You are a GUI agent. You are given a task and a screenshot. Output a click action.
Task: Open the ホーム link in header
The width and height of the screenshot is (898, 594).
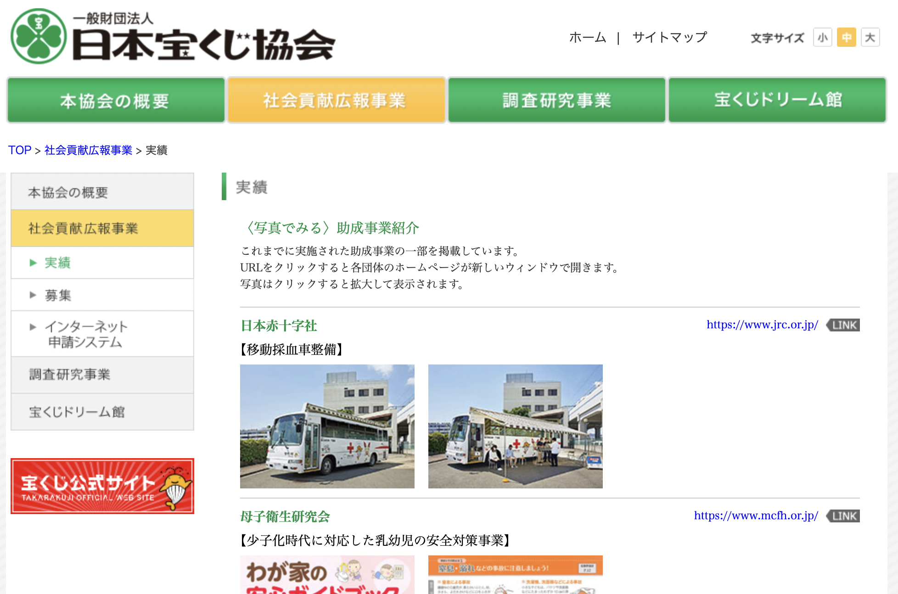(588, 37)
